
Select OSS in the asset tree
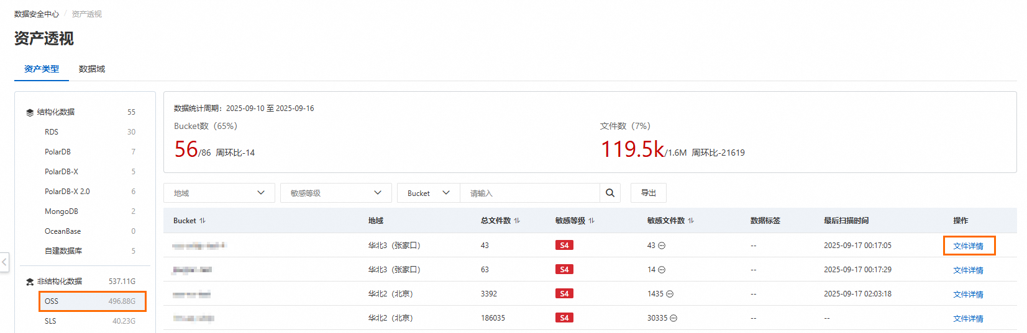point(92,301)
